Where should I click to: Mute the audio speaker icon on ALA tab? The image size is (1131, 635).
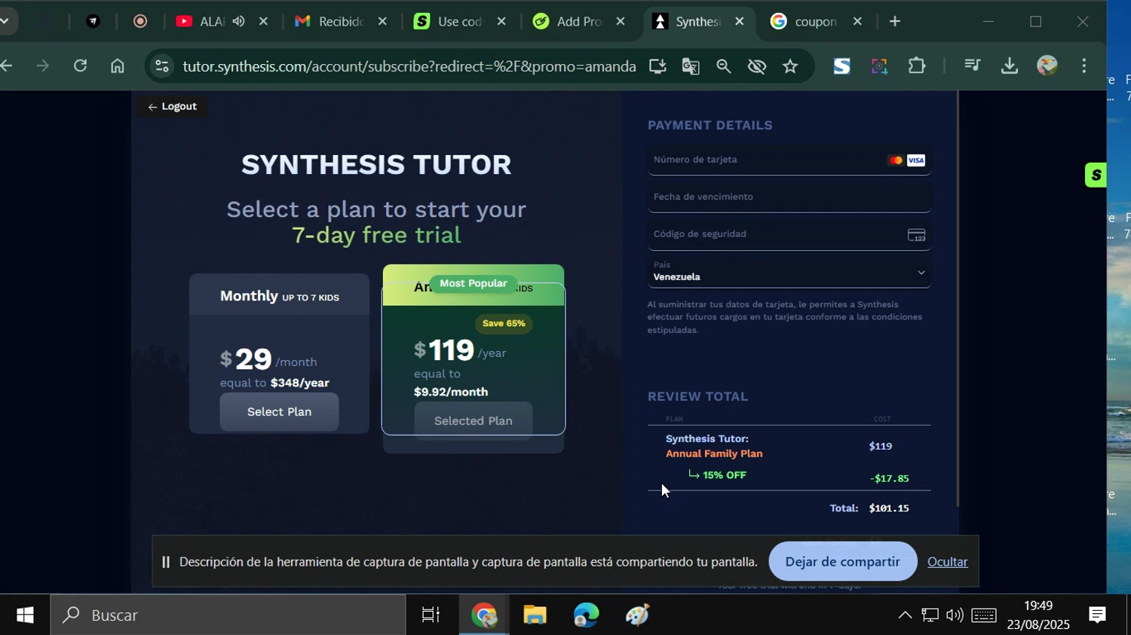pyautogui.click(x=239, y=21)
